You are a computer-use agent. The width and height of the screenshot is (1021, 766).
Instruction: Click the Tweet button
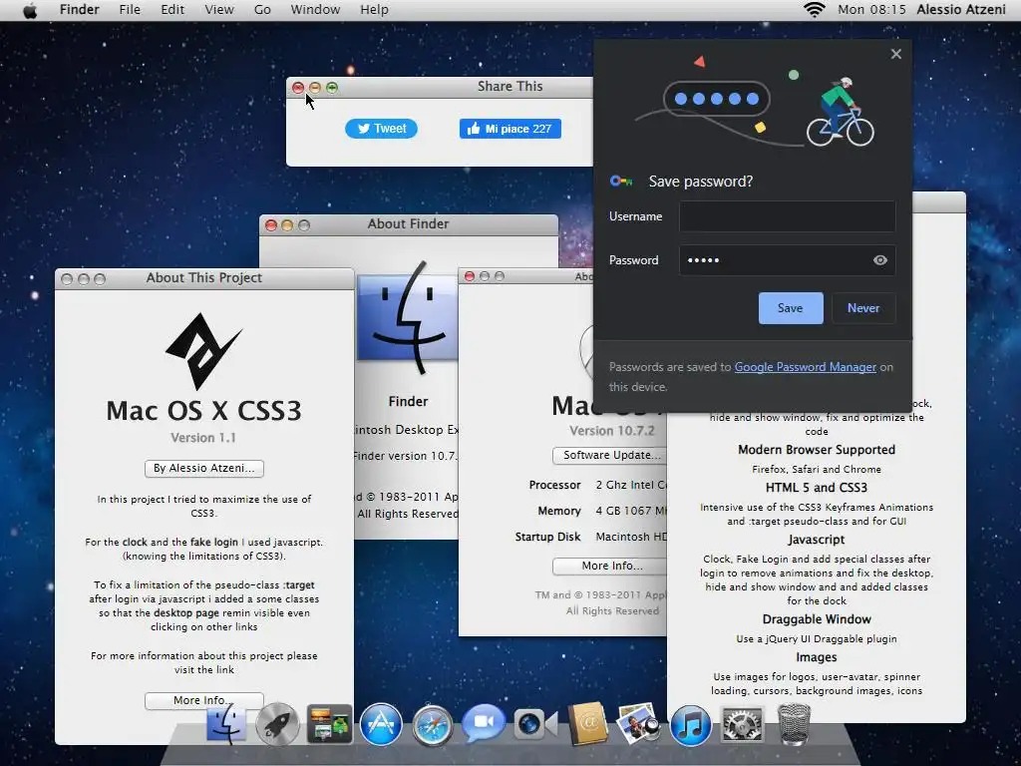point(381,129)
